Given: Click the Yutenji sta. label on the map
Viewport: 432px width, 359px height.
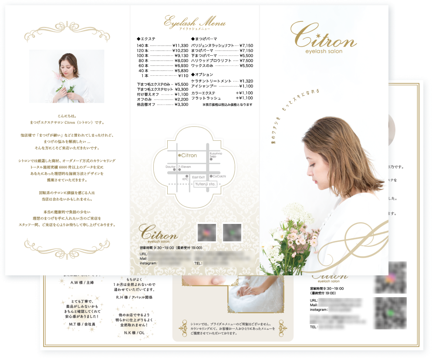Looking at the screenshot, I should click(206, 184).
